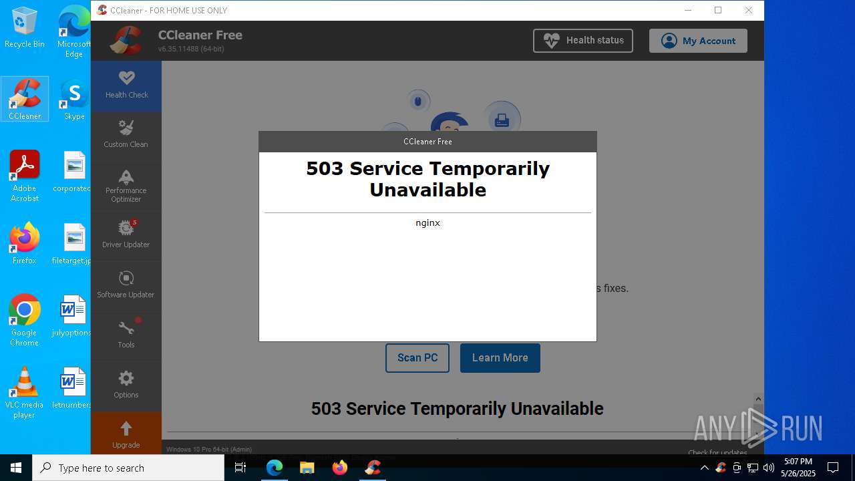Select the Adobe Acrobat desktop shortcut
Viewport: 855px width, 481px height.
click(25, 176)
